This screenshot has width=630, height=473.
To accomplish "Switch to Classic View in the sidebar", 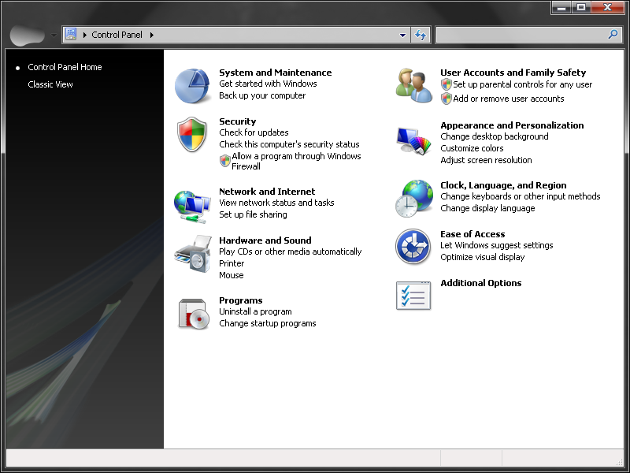I will tap(50, 84).
